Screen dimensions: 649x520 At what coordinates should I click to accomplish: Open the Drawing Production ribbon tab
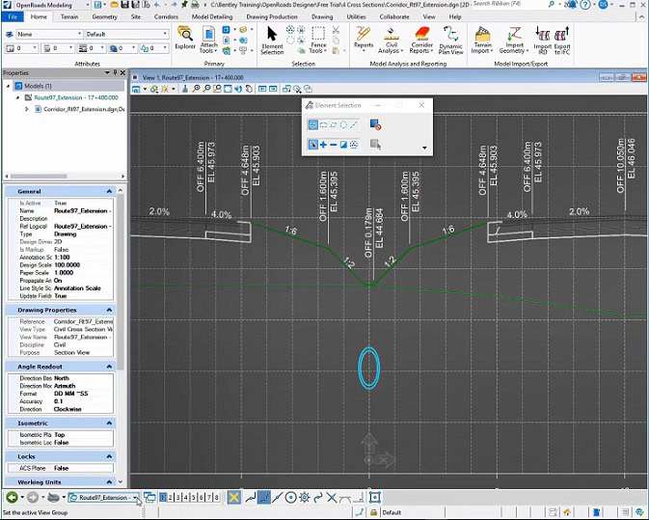(x=270, y=16)
